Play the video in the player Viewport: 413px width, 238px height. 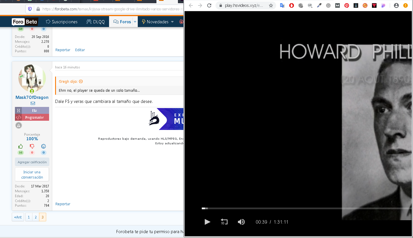click(x=207, y=222)
